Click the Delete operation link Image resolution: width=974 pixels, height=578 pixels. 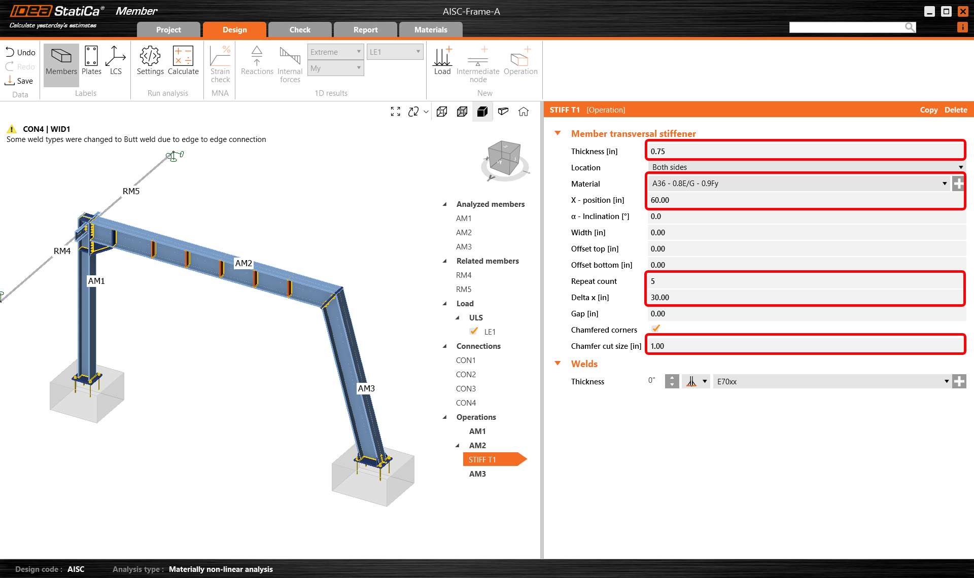[x=955, y=110]
